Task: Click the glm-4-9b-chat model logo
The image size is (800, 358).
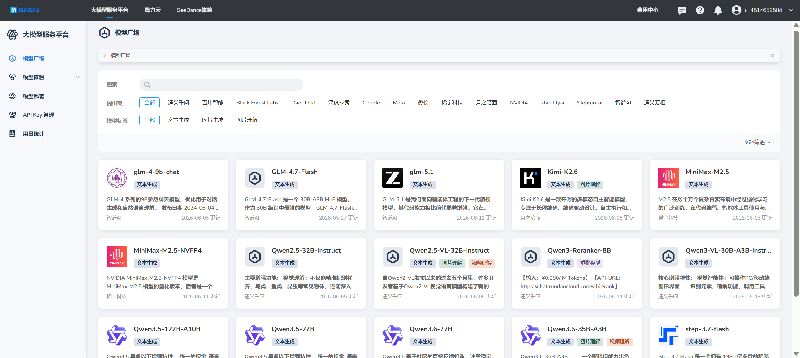Action: point(117,178)
